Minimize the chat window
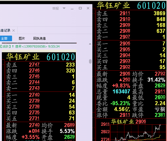The image size is (167, 141). [72, 9]
